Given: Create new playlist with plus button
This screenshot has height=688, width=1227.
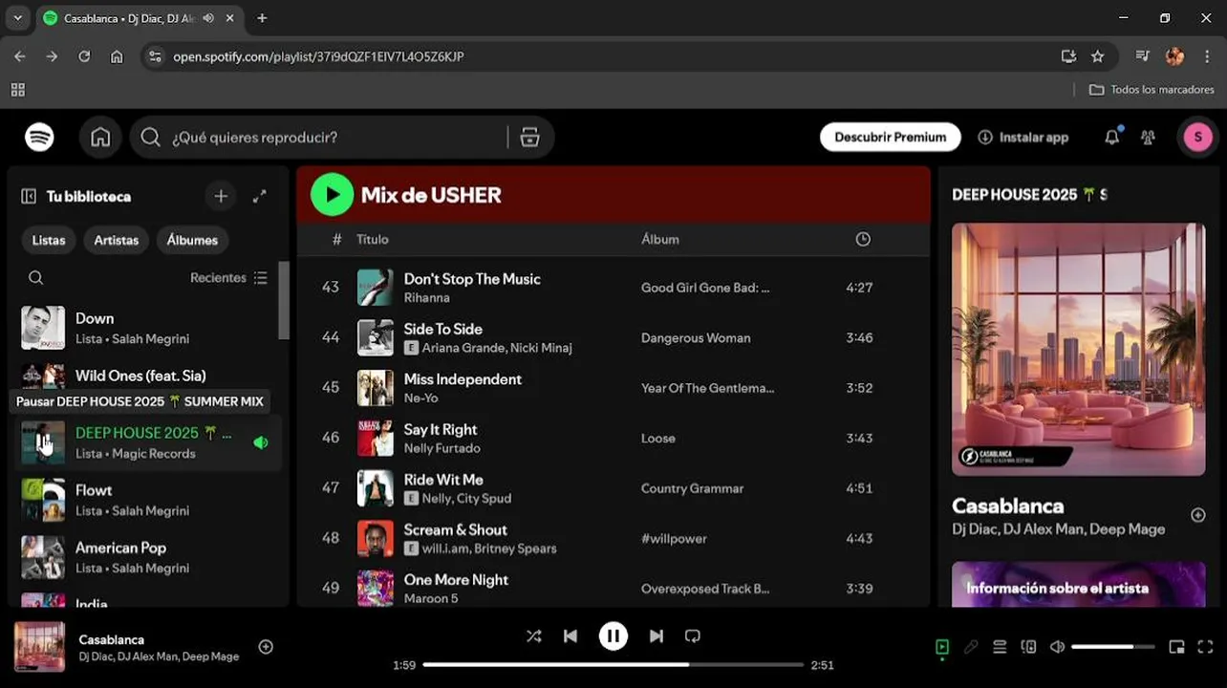Looking at the screenshot, I should point(221,196).
